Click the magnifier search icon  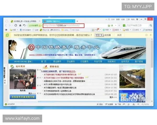click(x=151, y=26)
